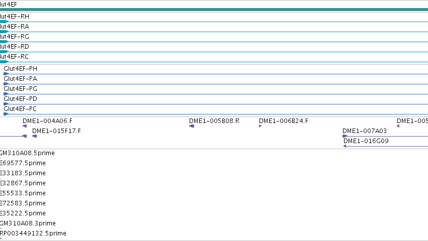Select the Glut4EF-PC protein label
428x241 pixels.
pyautogui.click(x=20, y=109)
